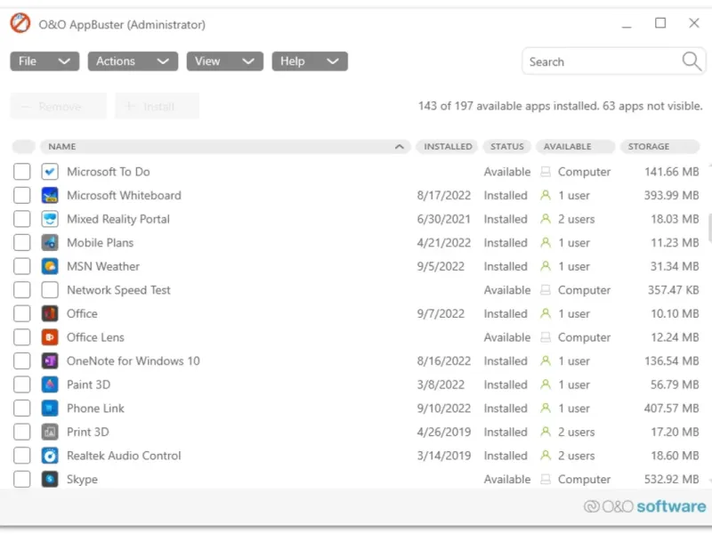The image size is (712, 534).
Task: Click the user icon in Mixed Reality Portal row
Action: point(546,219)
